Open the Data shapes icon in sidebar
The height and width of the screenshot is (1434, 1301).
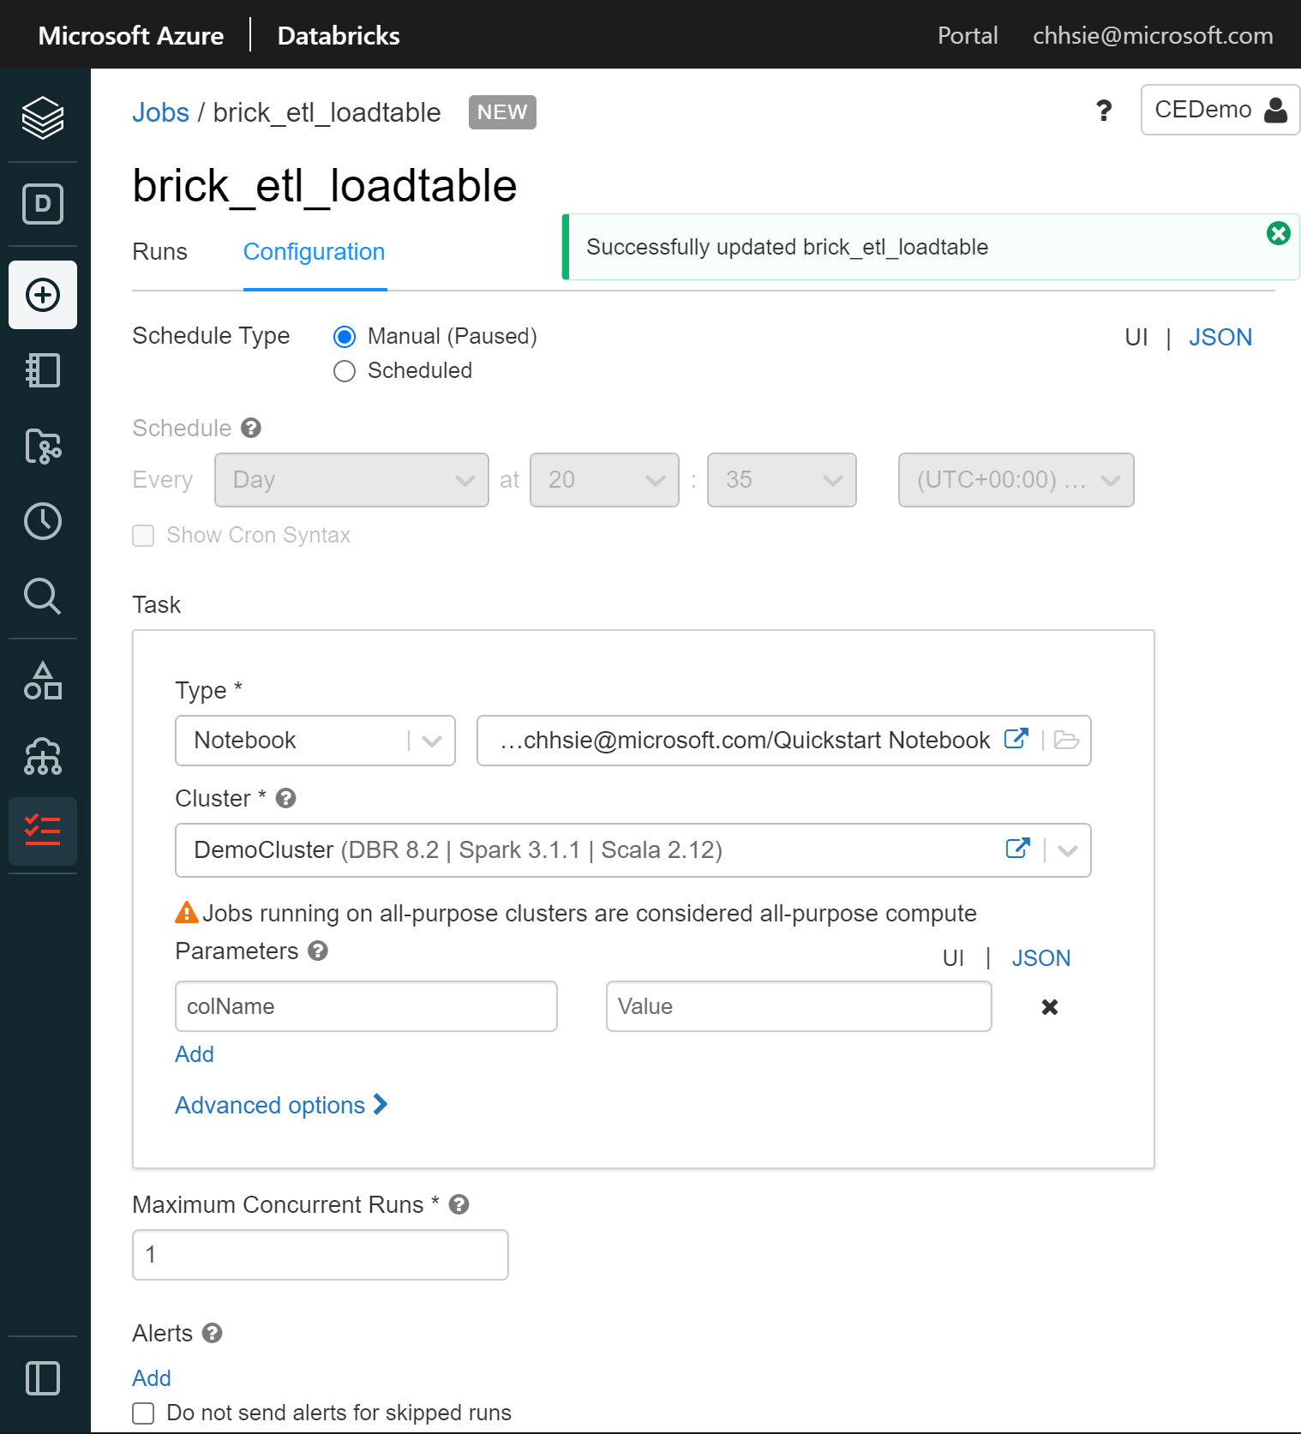click(43, 681)
